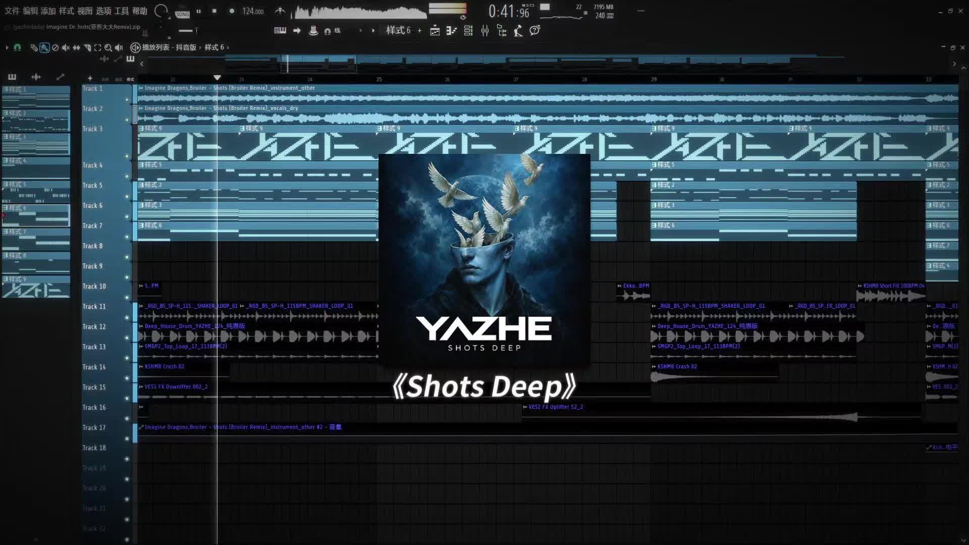Open the 帮助 menu
Screen dimensions: 969x545
click(x=140, y=11)
